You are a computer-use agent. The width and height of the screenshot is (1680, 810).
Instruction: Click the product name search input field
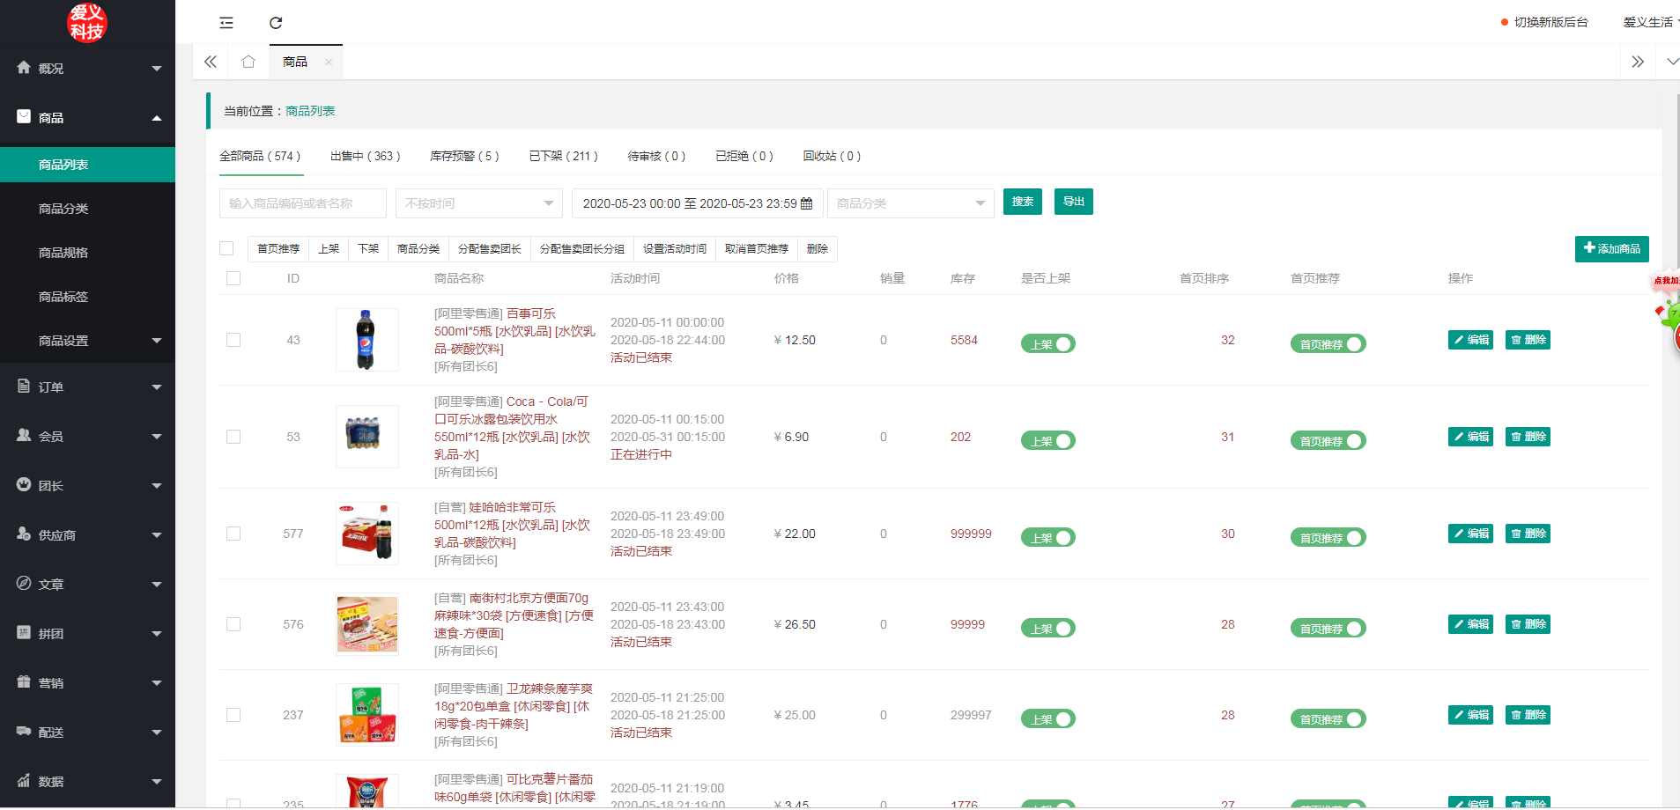302,203
